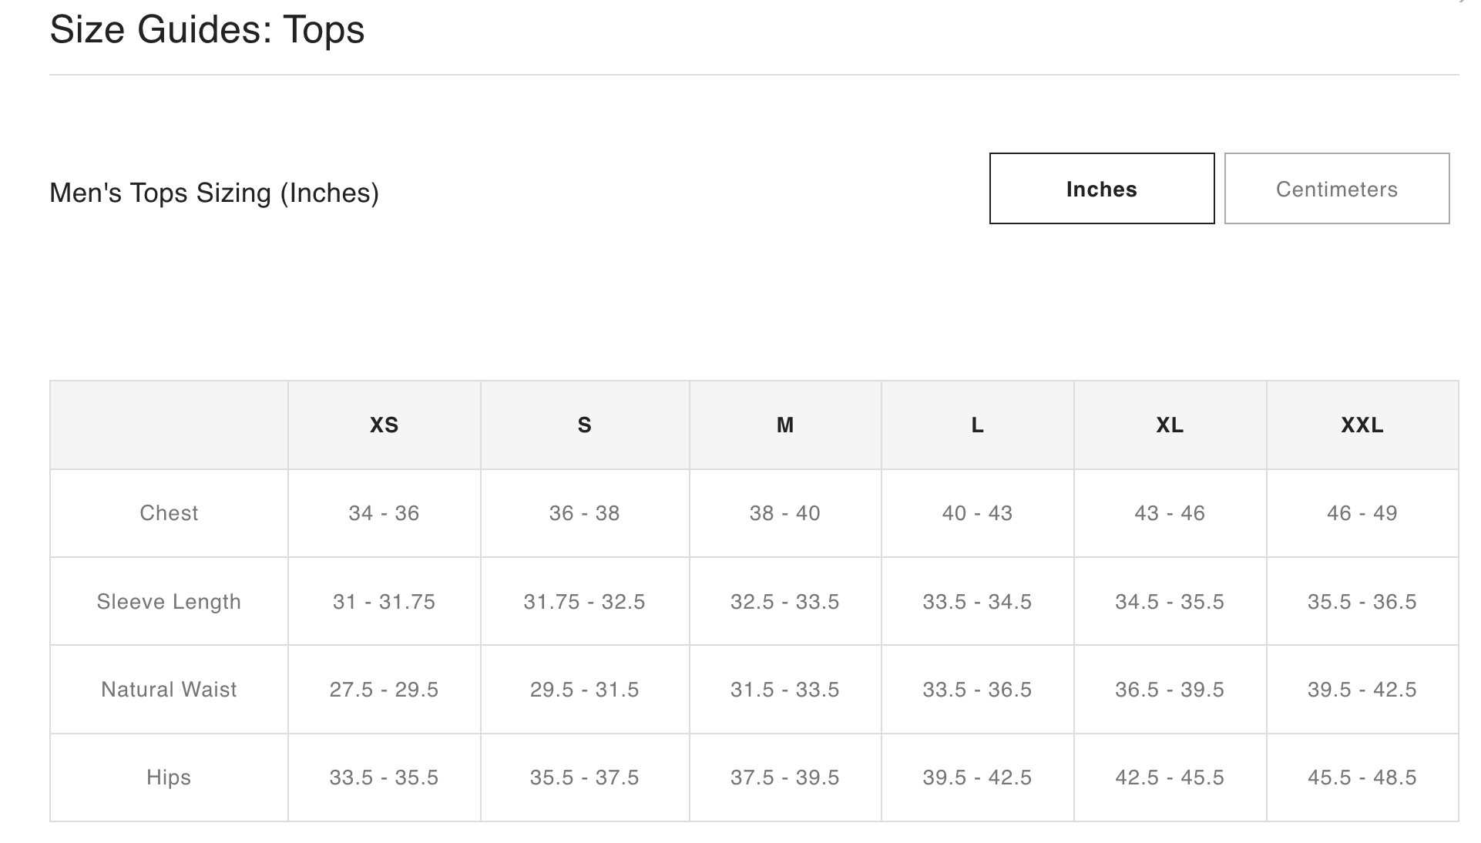
Task: Click the M size column header
Action: point(784,425)
